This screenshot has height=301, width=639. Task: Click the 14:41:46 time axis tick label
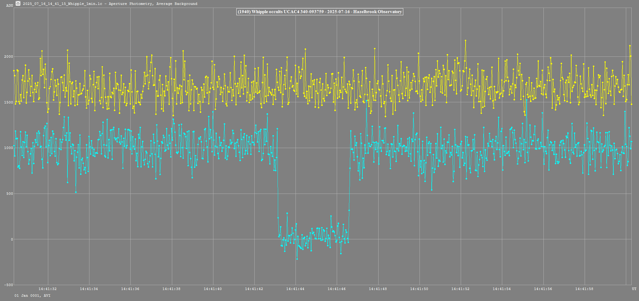tap(337, 289)
